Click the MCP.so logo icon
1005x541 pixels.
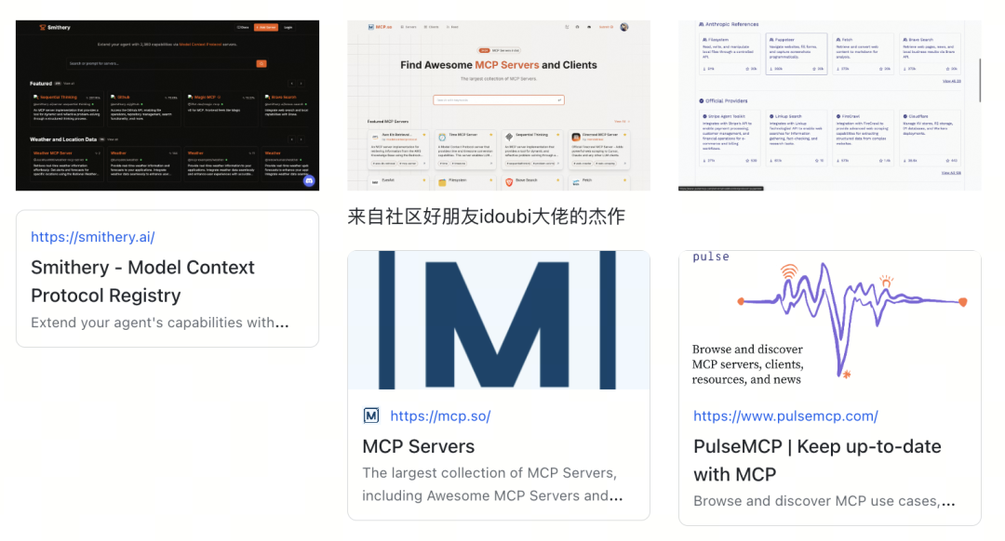371,27
